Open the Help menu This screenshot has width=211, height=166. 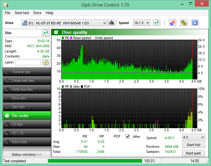tap(49, 13)
